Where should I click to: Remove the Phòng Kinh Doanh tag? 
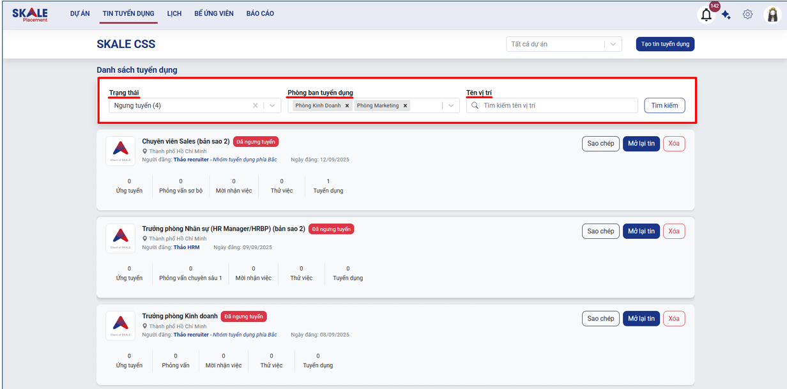[x=348, y=106]
